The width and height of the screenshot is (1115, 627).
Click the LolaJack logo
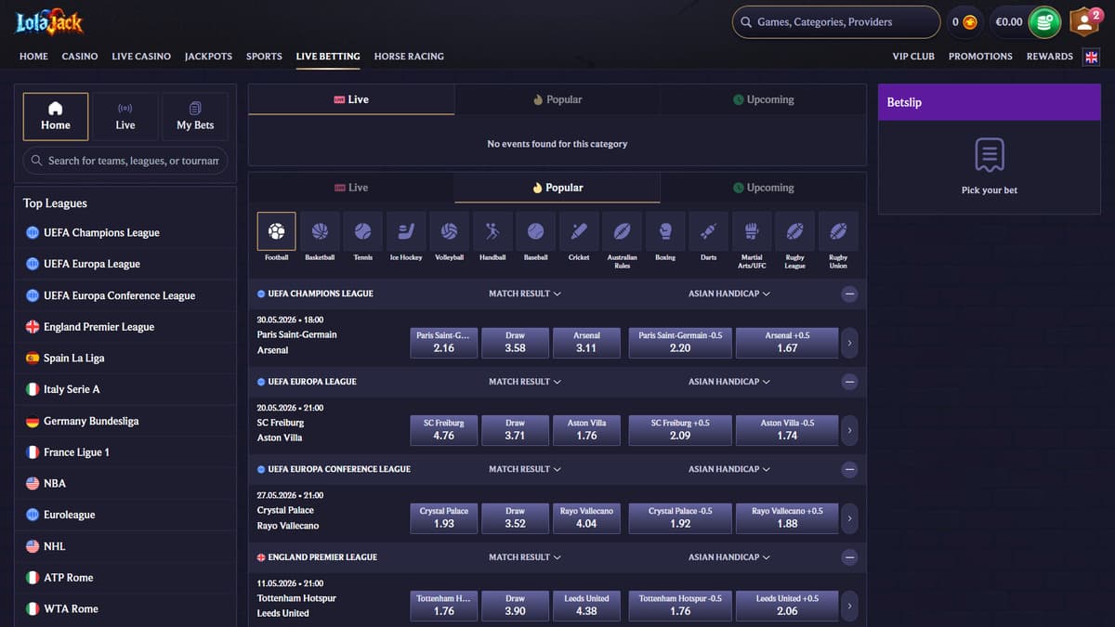pos(49,21)
